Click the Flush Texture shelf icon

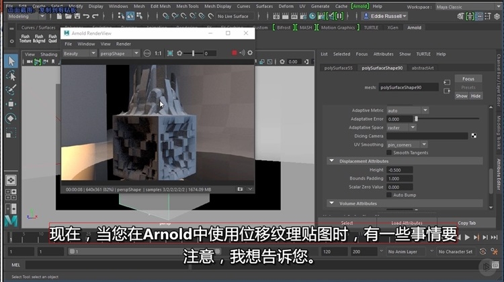25,38
